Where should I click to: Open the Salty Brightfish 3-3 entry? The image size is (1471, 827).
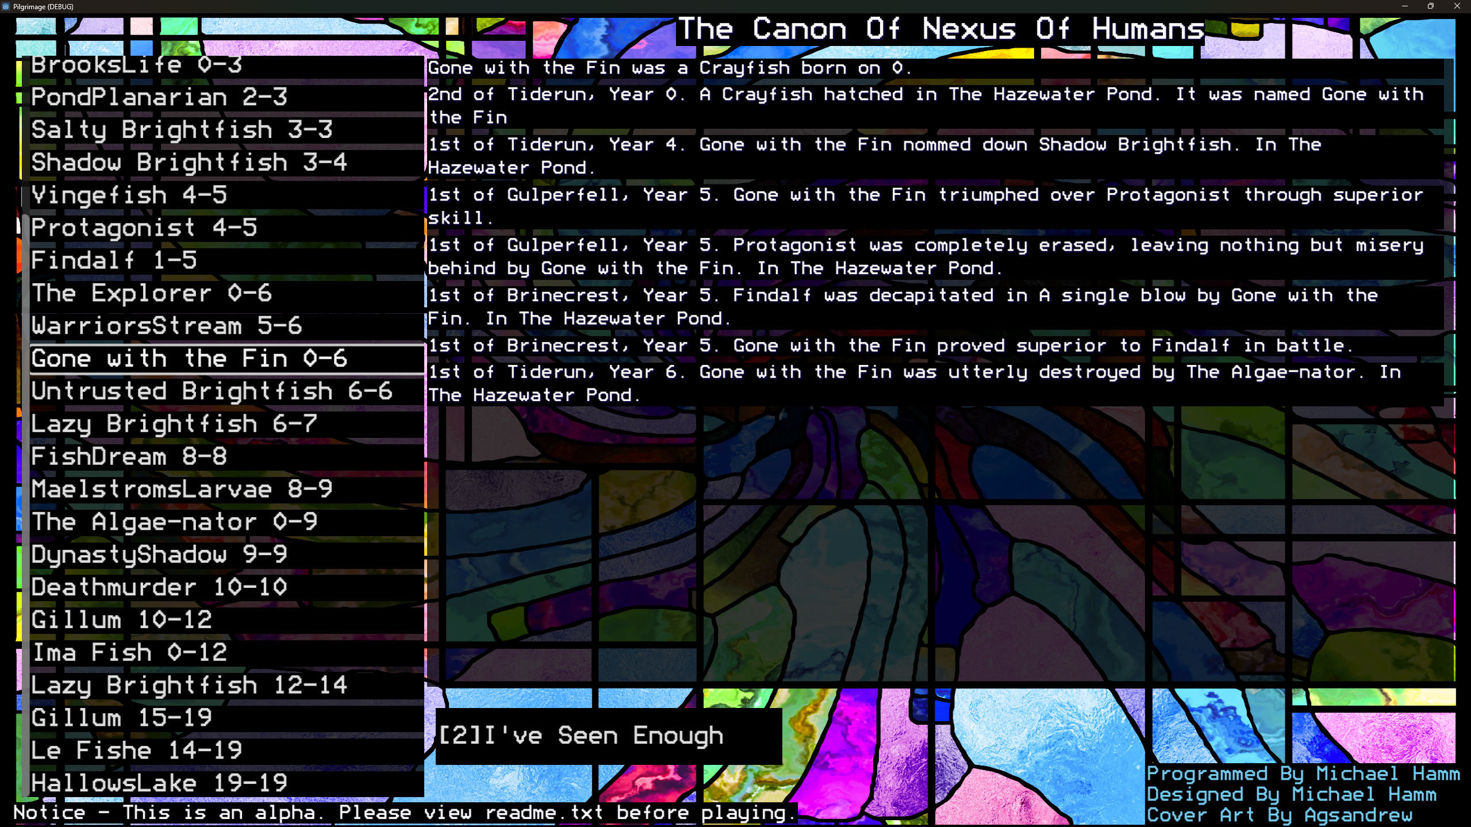click(227, 130)
